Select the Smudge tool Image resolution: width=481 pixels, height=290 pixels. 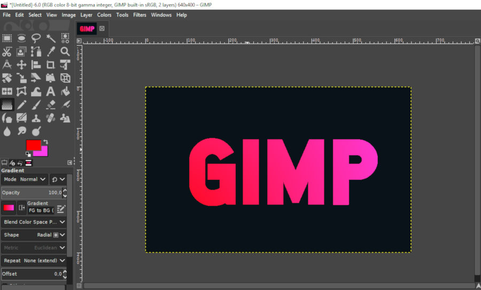tap(21, 131)
